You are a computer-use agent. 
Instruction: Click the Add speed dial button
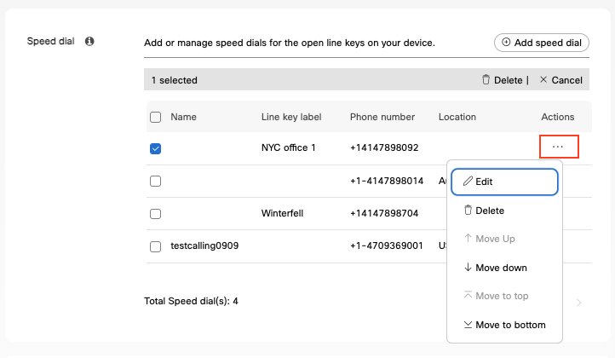coord(541,43)
